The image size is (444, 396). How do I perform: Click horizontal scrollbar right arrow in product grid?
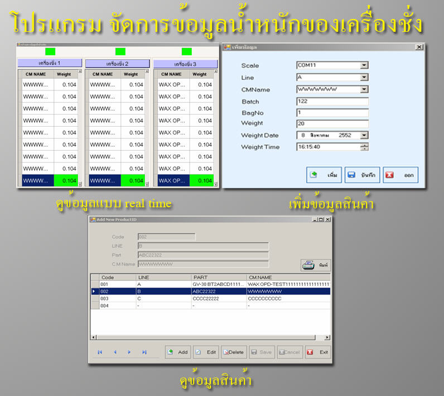[327, 337]
